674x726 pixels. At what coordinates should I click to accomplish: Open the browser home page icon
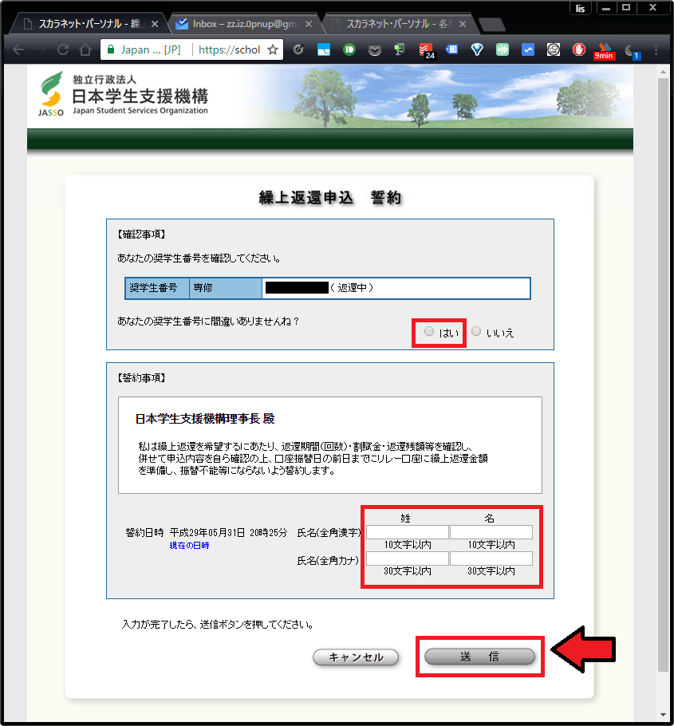pyautogui.click(x=85, y=49)
